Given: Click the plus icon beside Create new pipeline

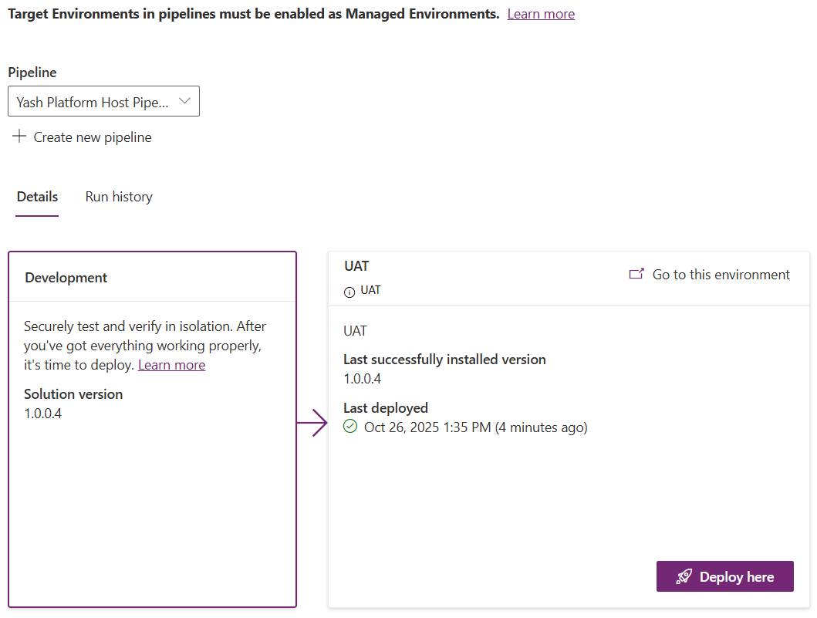Looking at the screenshot, I should pos(19,137).
